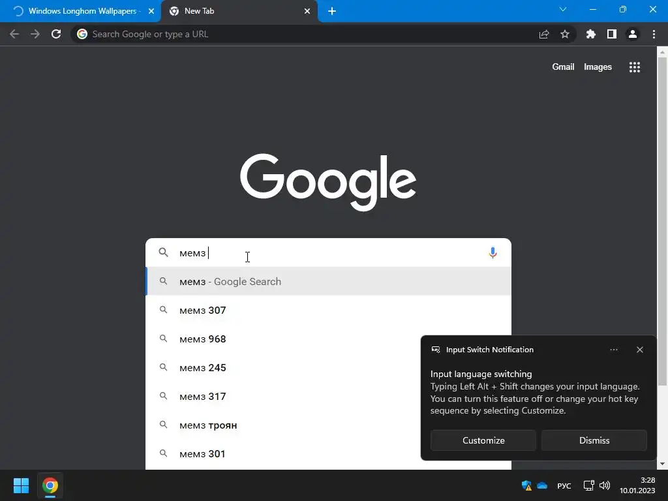This screenshot has height=501, width=668.
Task: Click the page vertical scrollbar
Action: pyautogui.click(x=662, y=222)
